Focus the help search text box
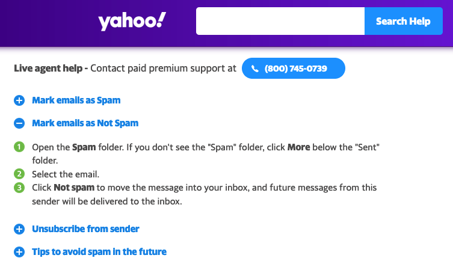The width and height of the screenshot is (453, 267). [280, 21]
